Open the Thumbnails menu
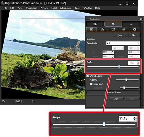Screen dimensions: 144x137 click(31, 8)
